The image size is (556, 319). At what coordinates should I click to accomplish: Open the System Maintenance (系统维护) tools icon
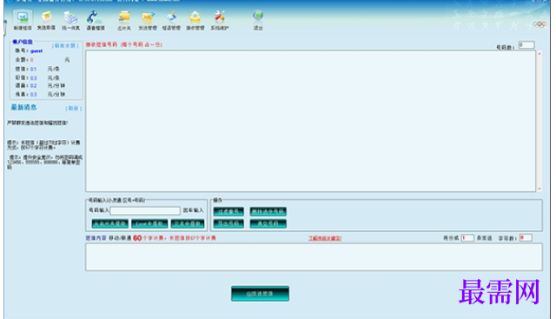pos(220,20)
